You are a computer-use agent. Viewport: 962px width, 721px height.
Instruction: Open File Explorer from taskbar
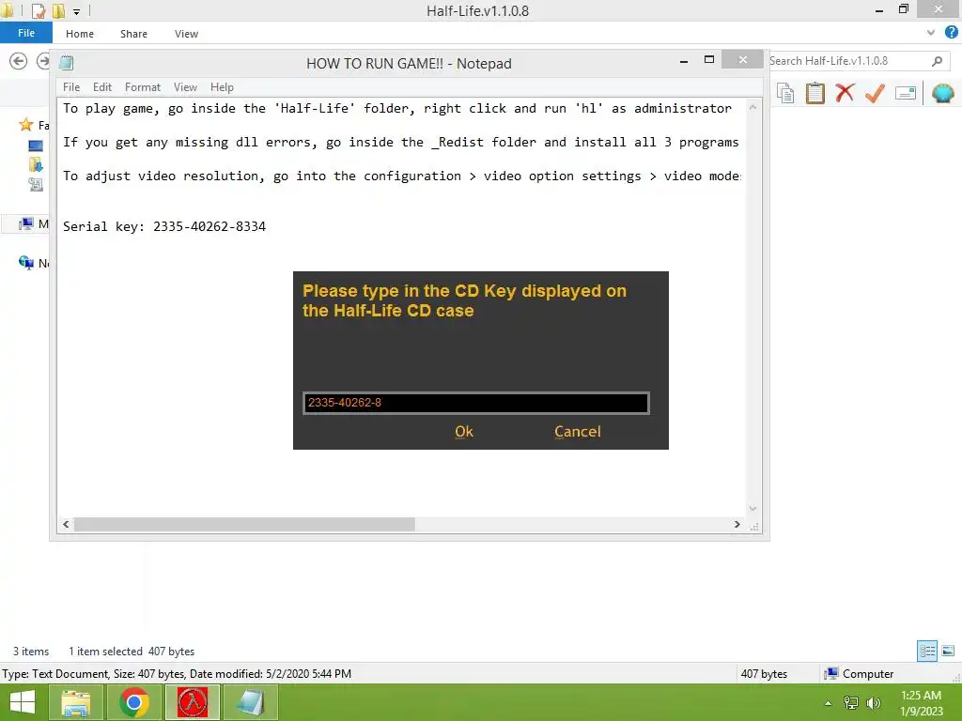coord(75,702)
